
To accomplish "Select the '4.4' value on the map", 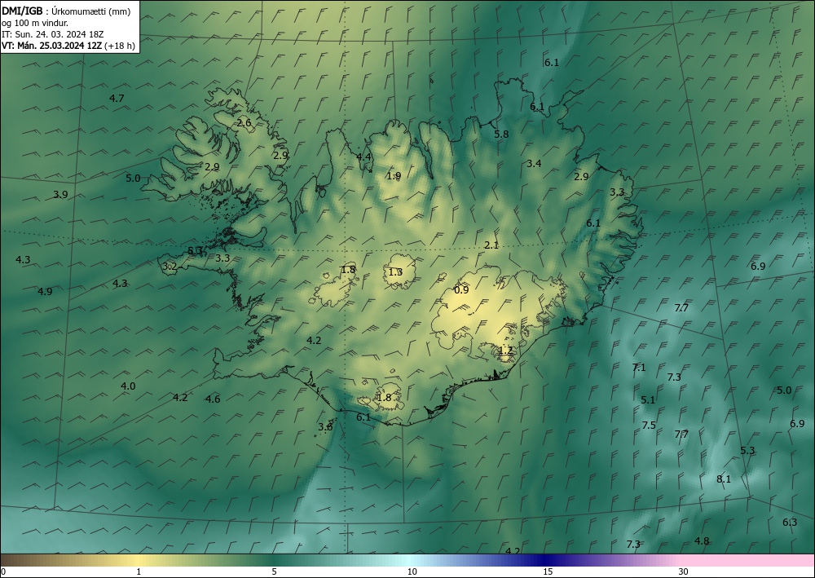I will point(363,157).
